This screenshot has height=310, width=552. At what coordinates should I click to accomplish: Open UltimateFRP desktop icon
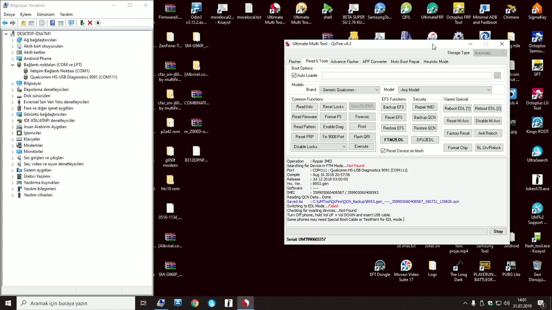pos(432,11)
